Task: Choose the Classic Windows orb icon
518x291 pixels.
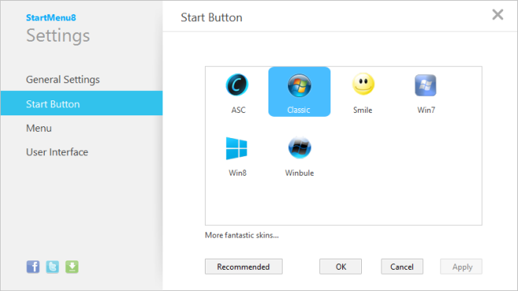Action: (299, 92)
